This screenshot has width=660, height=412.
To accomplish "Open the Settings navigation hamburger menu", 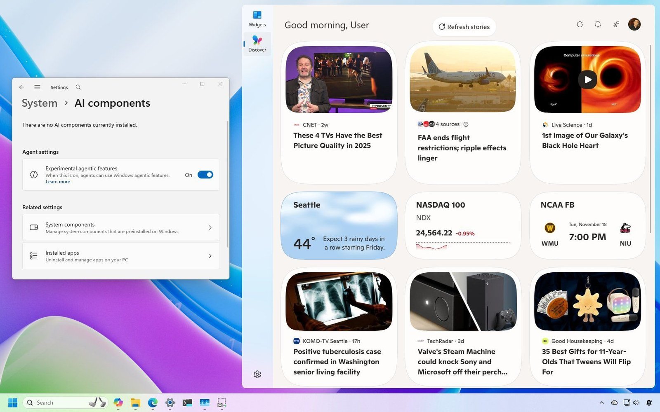I will pyautogui.click(x=38, y=87).
